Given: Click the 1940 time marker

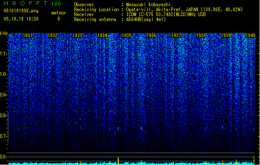Looking at the screenshot, I should [x=250, y=35].
